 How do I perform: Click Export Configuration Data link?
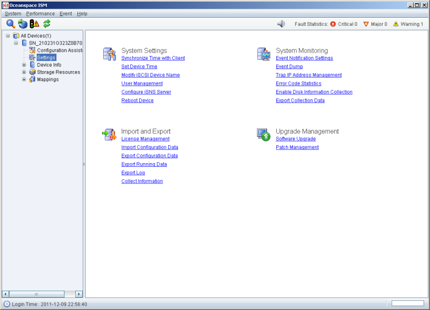pyautogui.click(x=149, y=156)
